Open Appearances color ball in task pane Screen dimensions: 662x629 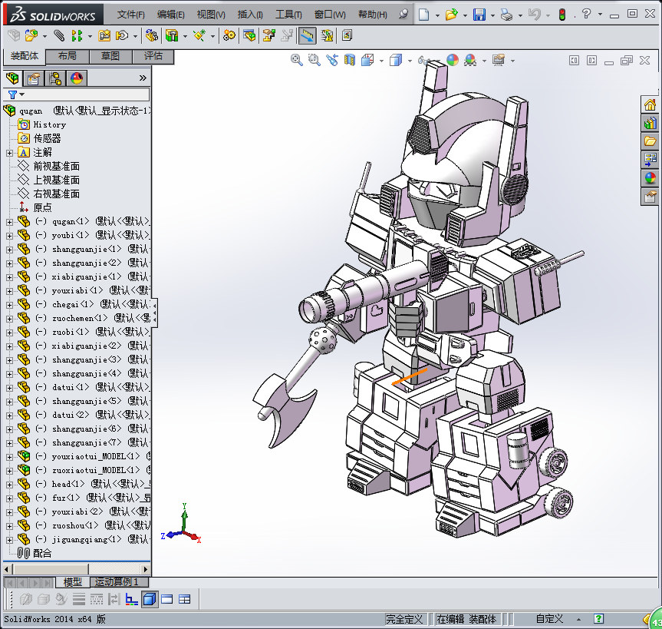(x=650, y=178)
